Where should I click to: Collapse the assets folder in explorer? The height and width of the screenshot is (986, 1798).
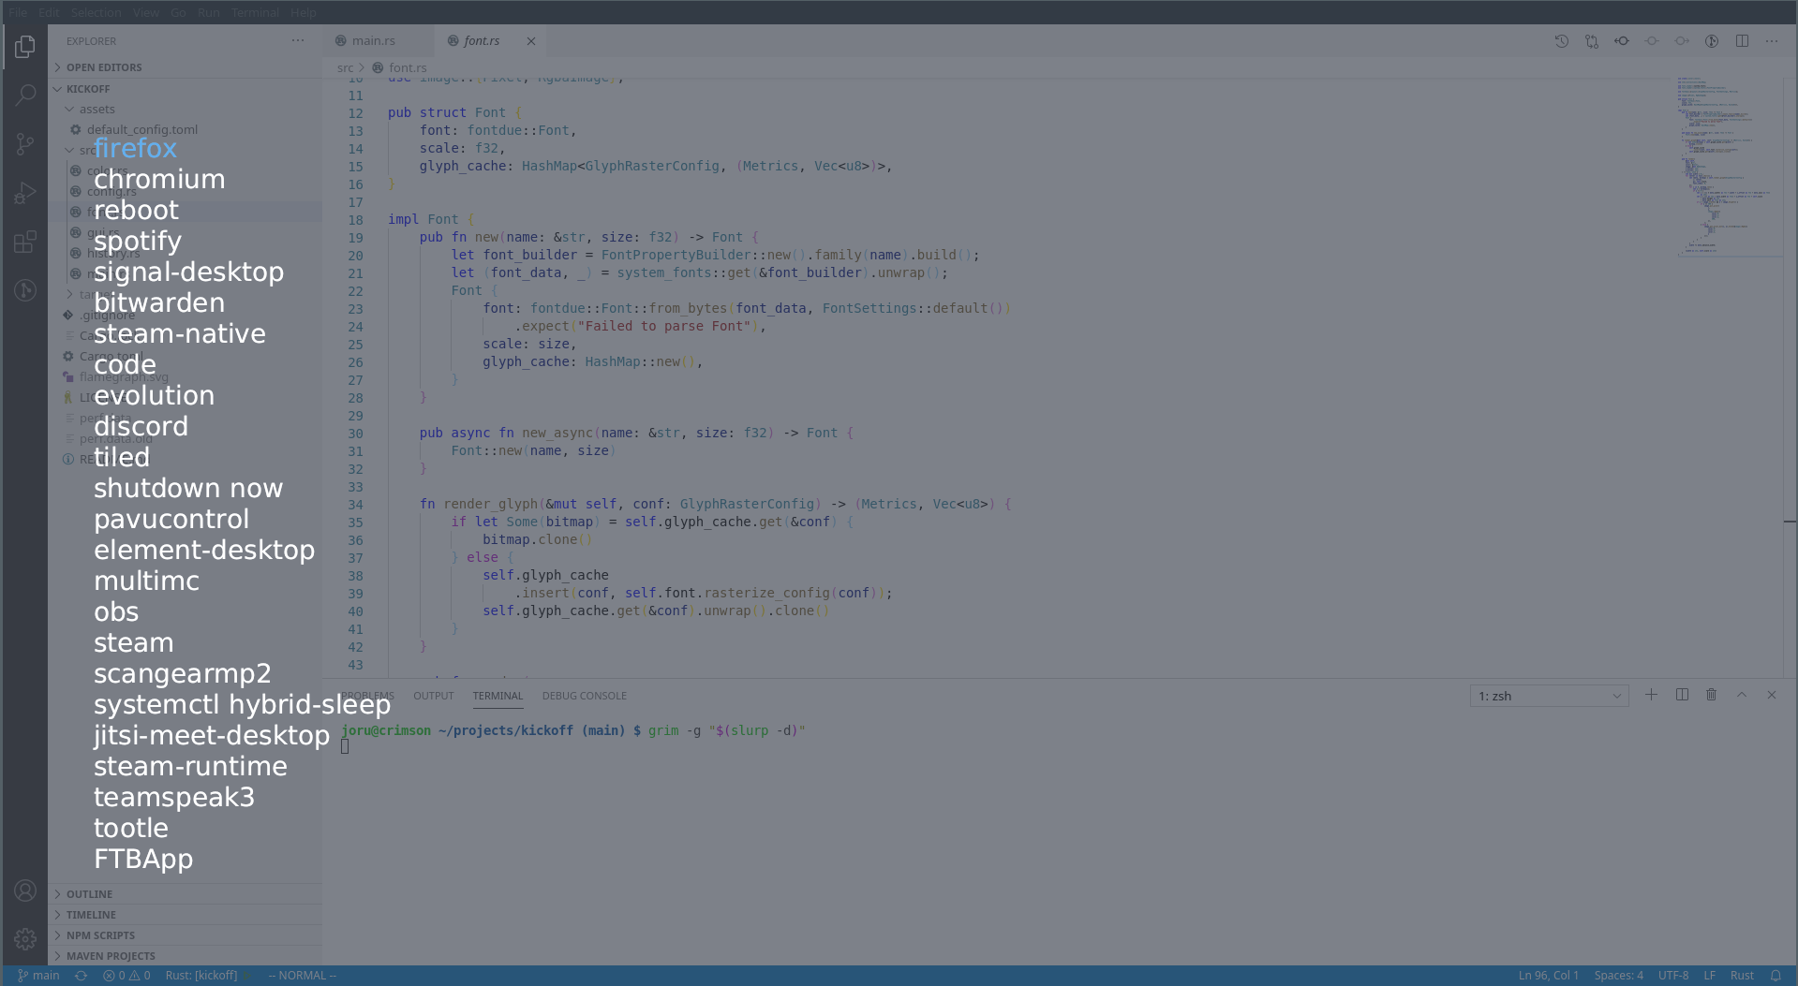97,110
